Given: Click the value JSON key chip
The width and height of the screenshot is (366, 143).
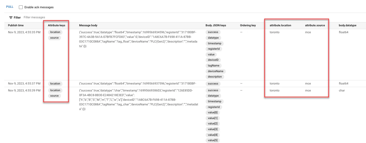Looking at the screenshot, I should click(211, 54).
